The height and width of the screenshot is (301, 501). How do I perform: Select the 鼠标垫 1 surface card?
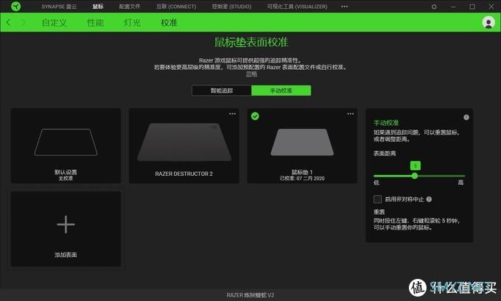tap(302, 146)
